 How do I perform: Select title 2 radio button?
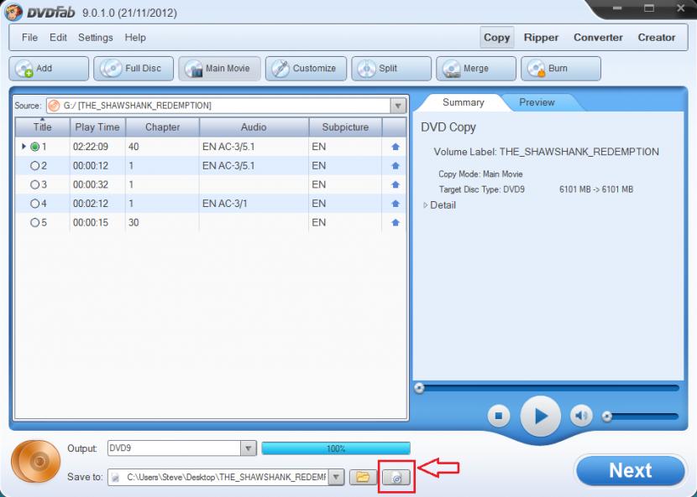[x=34, y=165]
